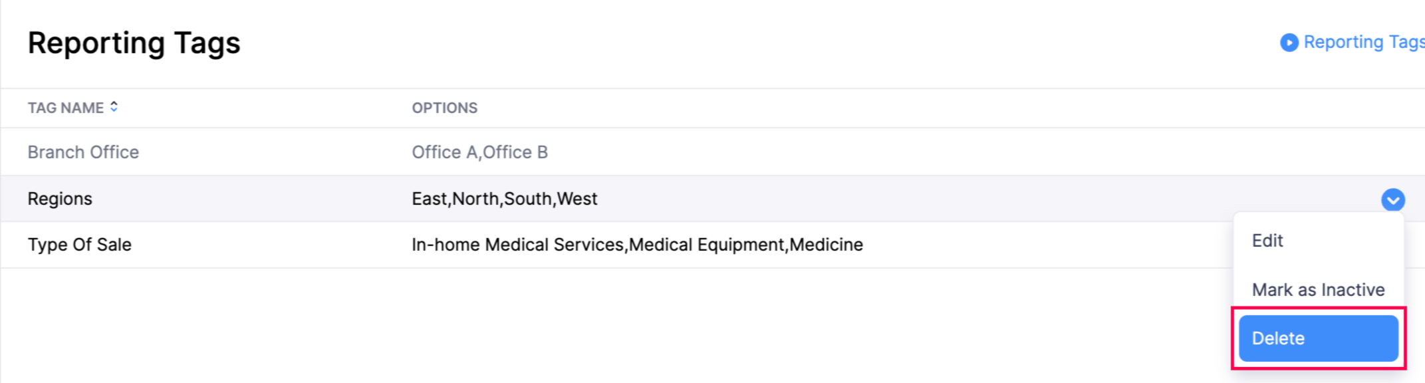The width and height of the screenshot is (1425, 383).
Task: Click the 'Medical Equipment' option text
Action: pyautogui.click(x=707, y=245)
